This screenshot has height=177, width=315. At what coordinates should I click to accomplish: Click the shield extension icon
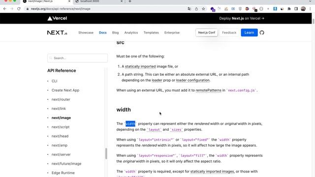click(x=240, y=9)
